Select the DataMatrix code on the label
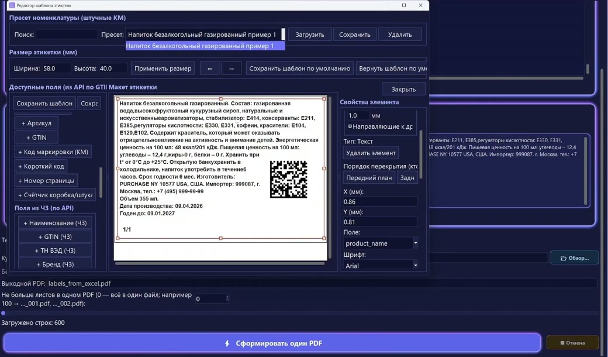The width and height of the screenshot is (608, 357). 288,179
